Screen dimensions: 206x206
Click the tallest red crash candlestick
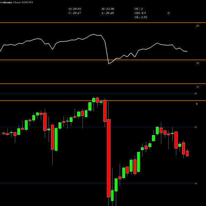coord(109,158)
